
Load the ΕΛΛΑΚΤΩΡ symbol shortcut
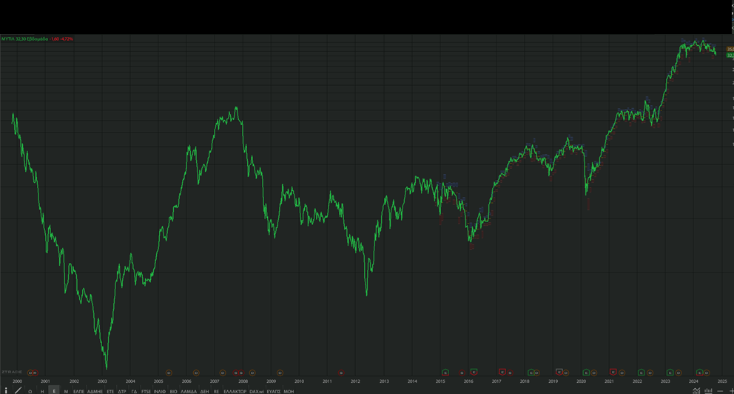click(x=235, y=391)
